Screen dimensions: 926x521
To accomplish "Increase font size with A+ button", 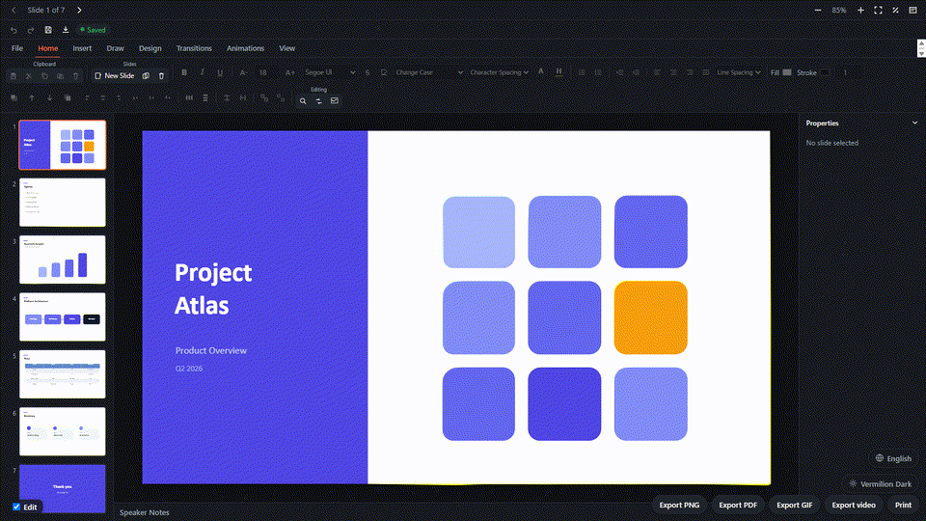I will 290,72.
